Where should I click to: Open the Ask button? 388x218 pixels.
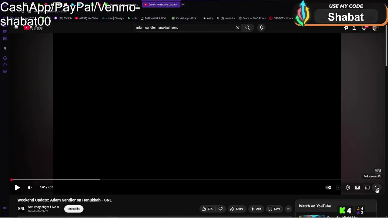pyautogui.click(x=256, y=209)
